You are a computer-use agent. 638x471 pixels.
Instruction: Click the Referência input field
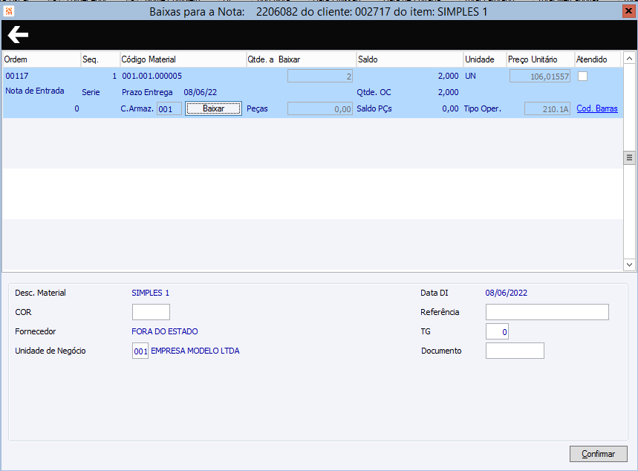(547, 312)
